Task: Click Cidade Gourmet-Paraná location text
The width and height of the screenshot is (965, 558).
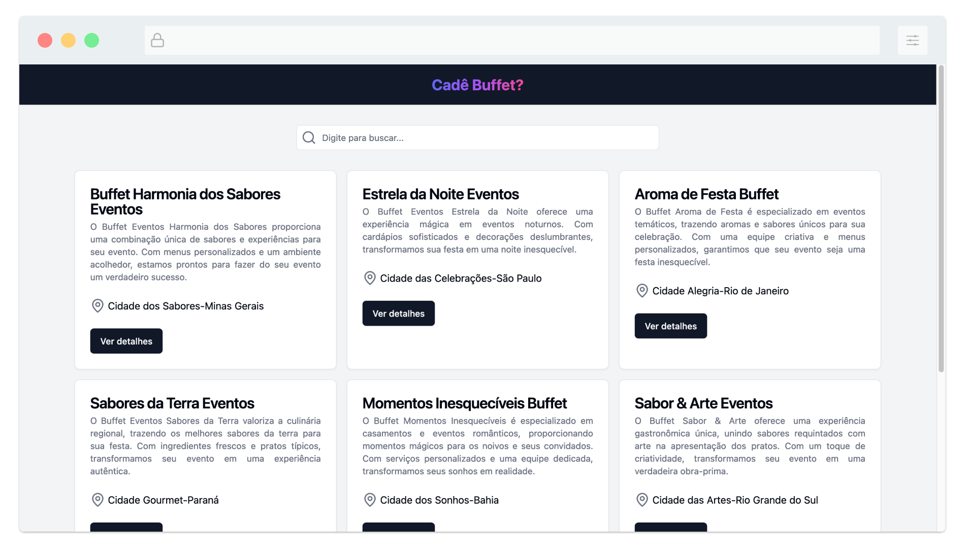Action: pos(163,500)
